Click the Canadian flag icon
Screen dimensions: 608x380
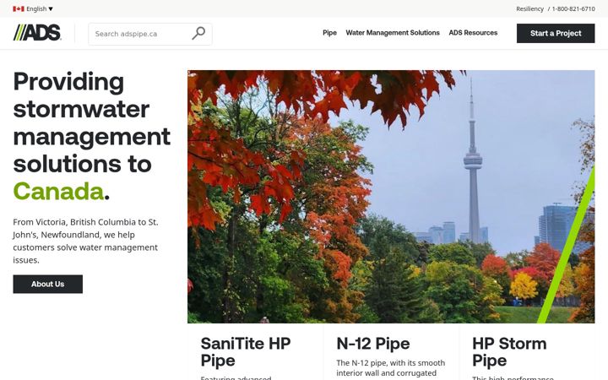[x=19, y=8]
